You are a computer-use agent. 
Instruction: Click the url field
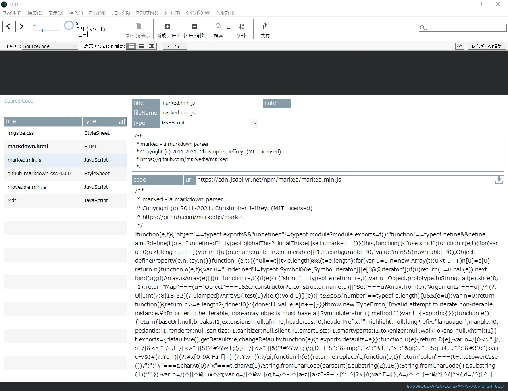344,180
